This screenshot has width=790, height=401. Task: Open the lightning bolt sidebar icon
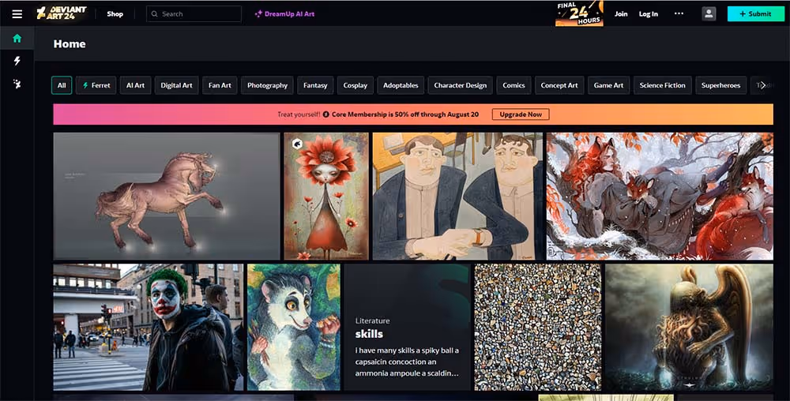pos(17,61)
